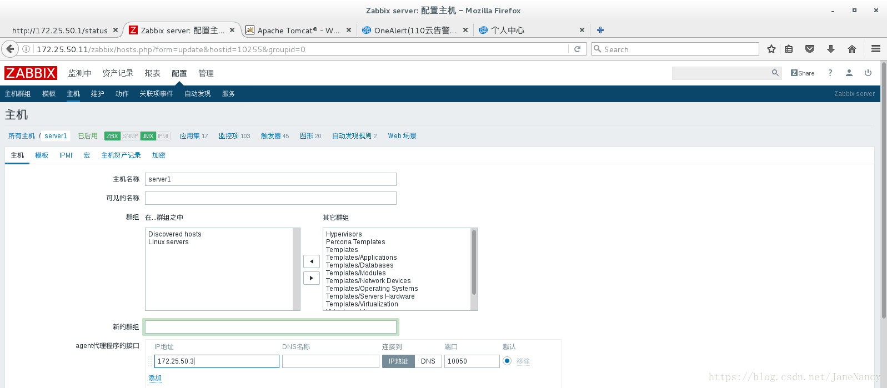The width and height of the screenshot is (887, 388).
Task: Open the 维护 submenu
Action: (98, 94)
